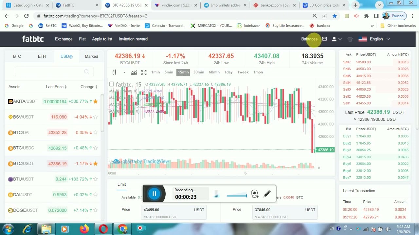Open the Chrome extensions puzzle icon
Image resolution: width=419 pixels, height=235 pixels.
pyautogui.click(x=366, y=16)
